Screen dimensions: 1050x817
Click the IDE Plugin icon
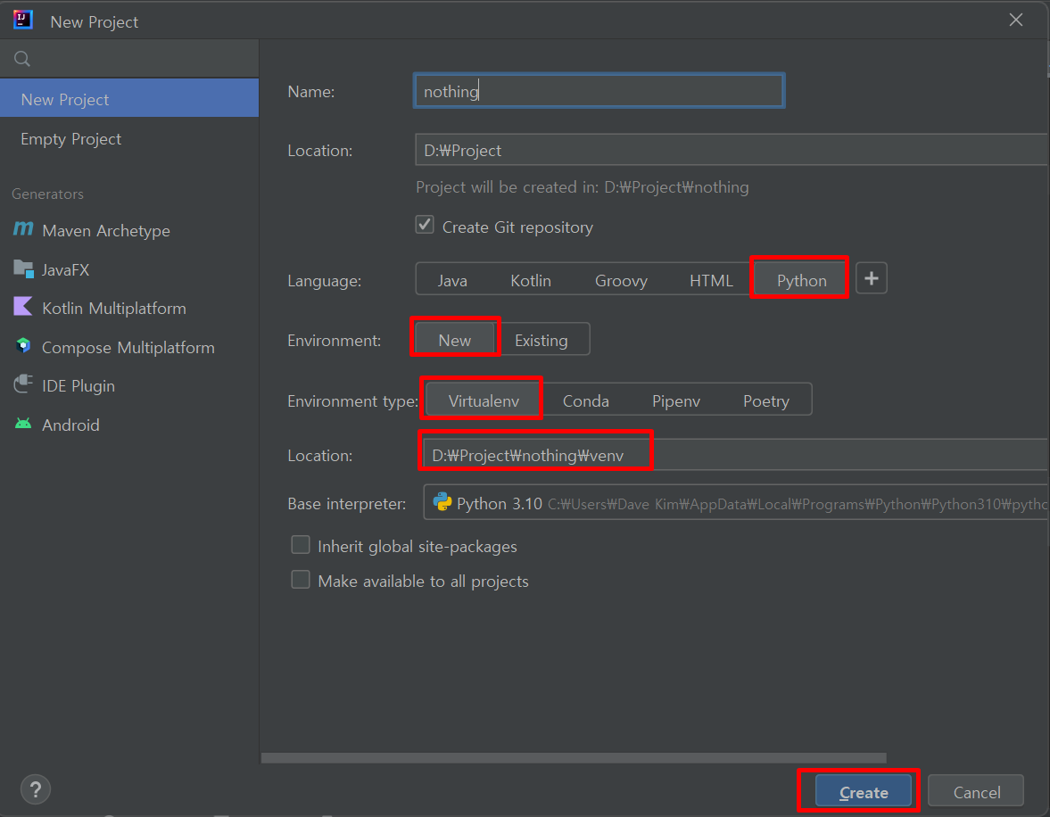[x=23, y=385]
